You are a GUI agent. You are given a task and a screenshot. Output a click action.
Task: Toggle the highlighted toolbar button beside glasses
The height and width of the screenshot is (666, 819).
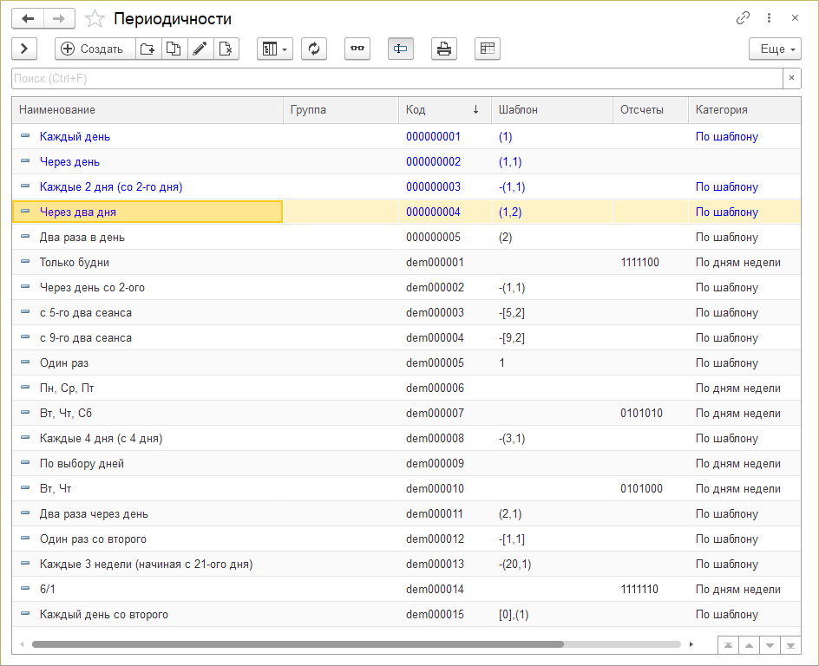click(x=400, y=49)
